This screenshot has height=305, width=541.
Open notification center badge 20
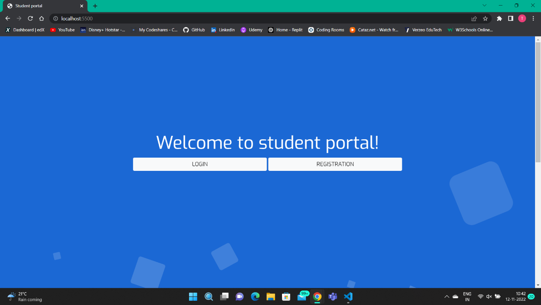(531, 296)
